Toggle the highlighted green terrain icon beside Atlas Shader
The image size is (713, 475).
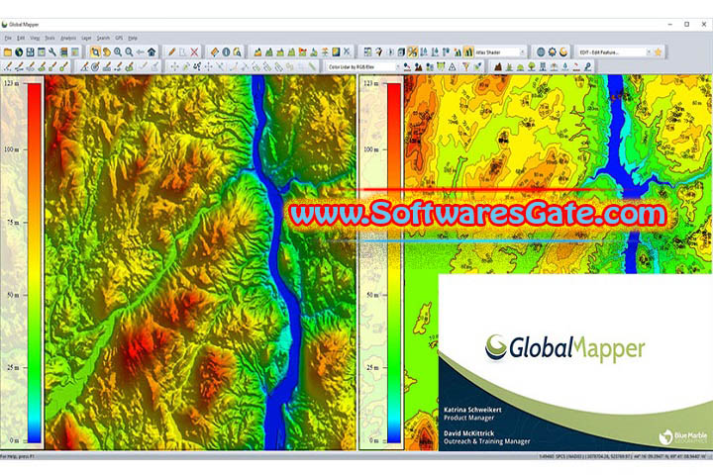(x=468, y=52)
